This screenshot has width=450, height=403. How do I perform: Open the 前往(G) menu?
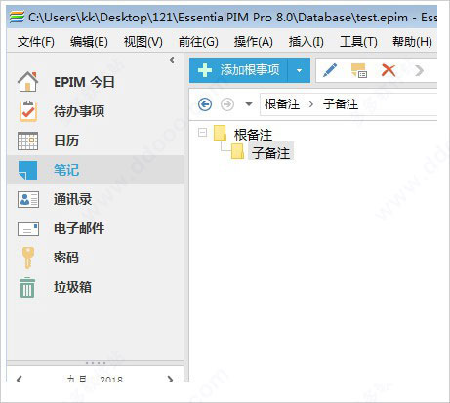click(x=198, y=42)
